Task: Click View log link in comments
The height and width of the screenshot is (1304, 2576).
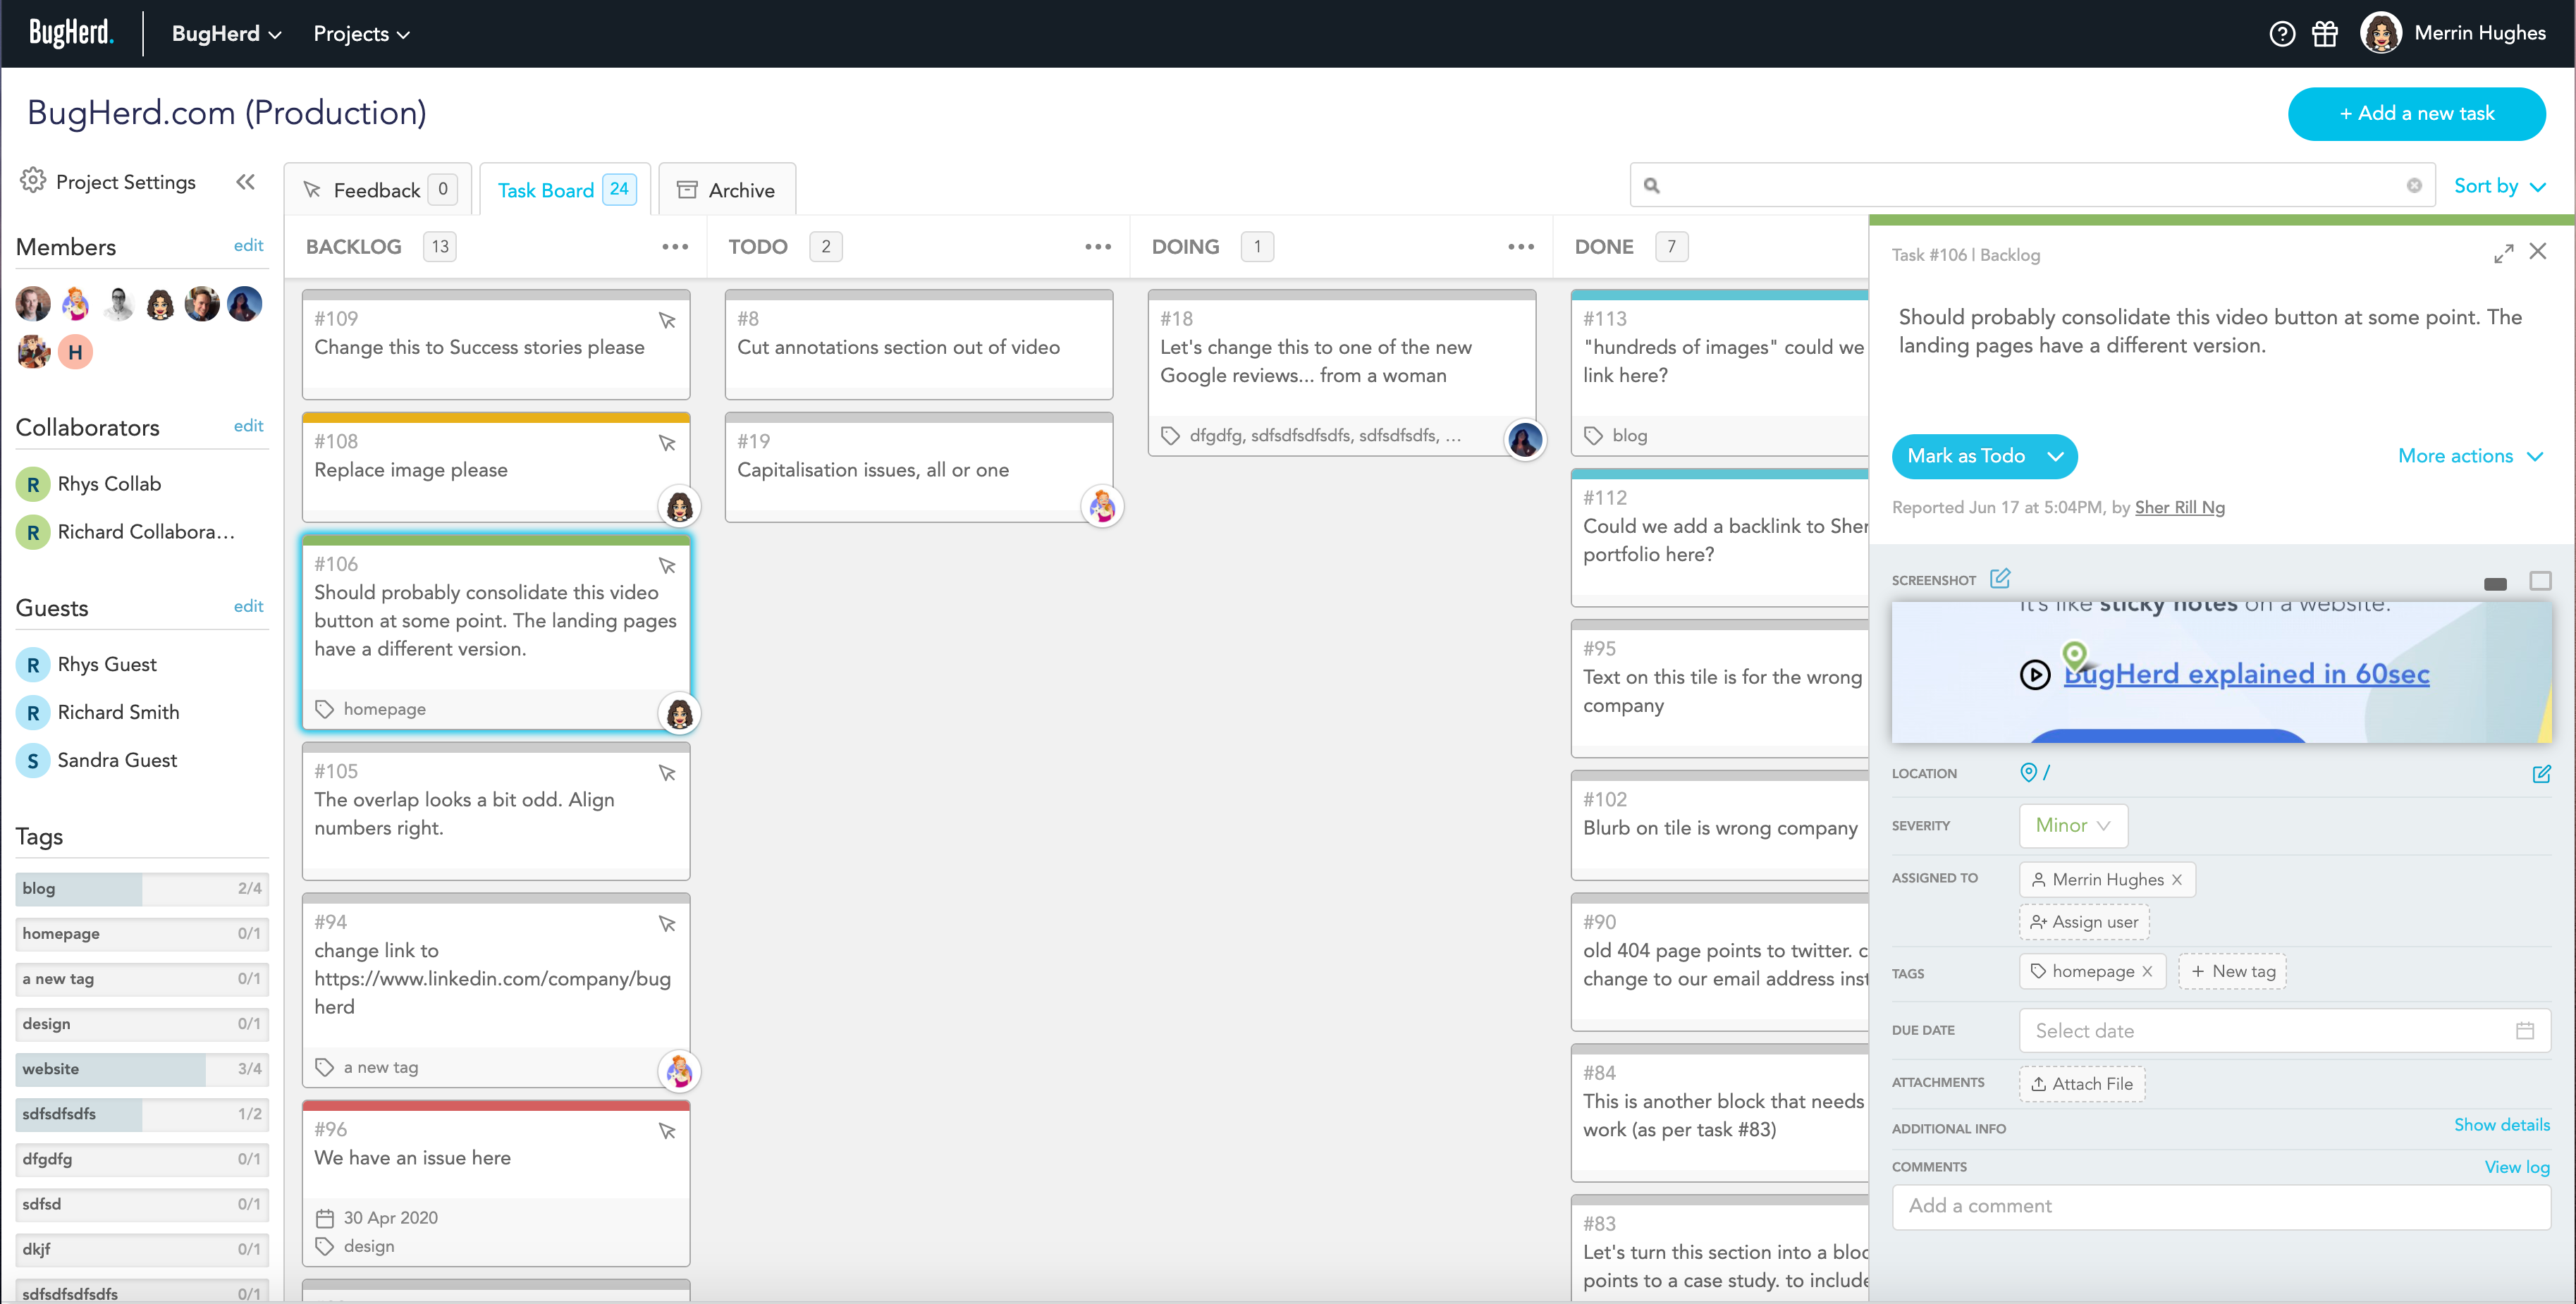Action: [2516, 1167]
